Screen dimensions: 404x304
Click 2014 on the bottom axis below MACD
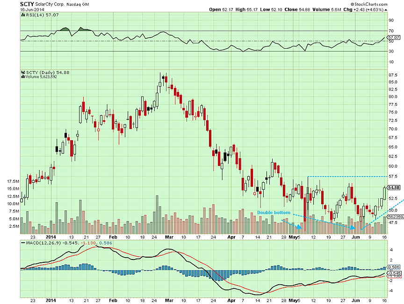tap(51, 300)
